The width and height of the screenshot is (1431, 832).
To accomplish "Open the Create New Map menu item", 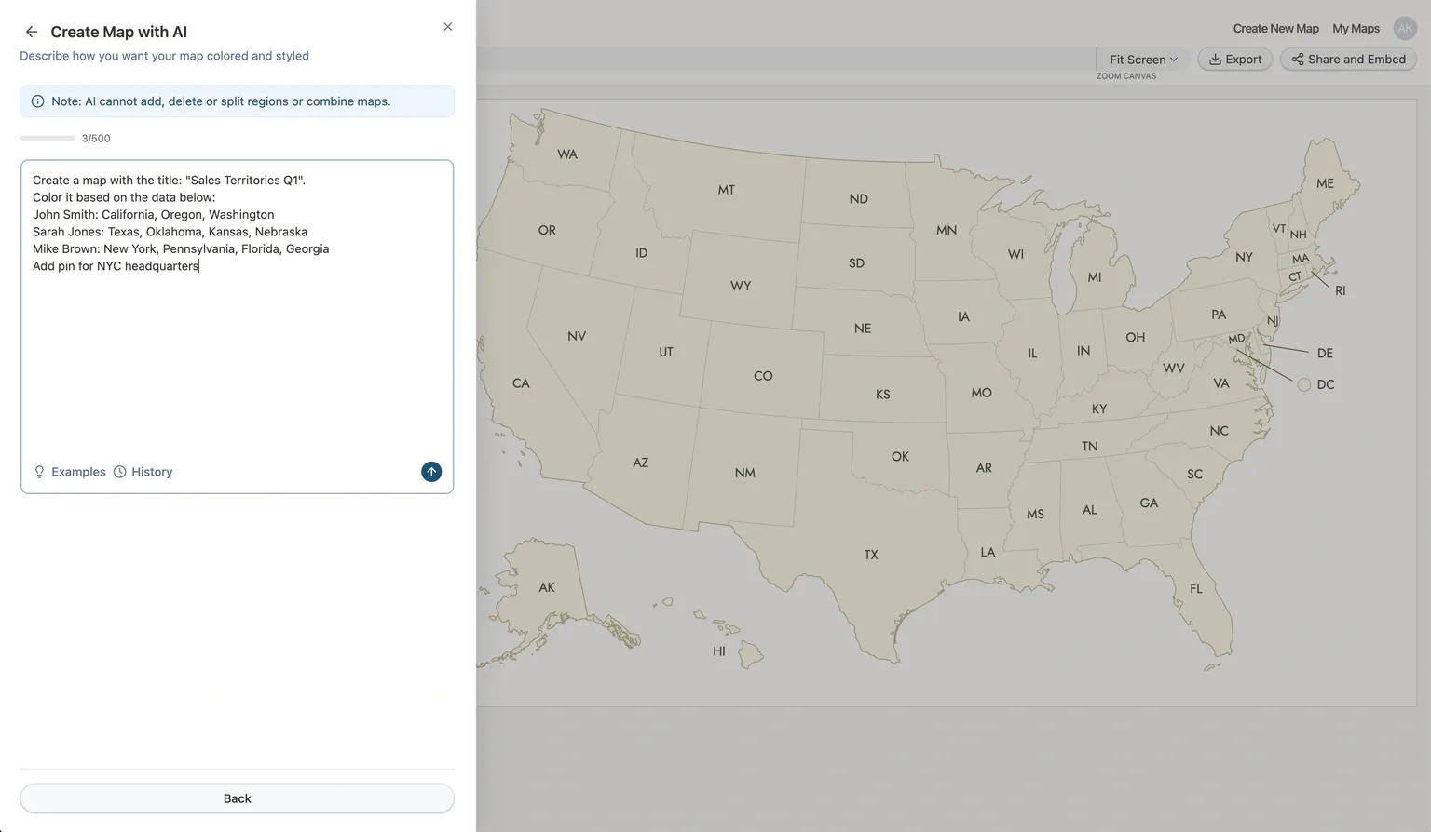I will pyautogui.click(x=1275, y=29).
